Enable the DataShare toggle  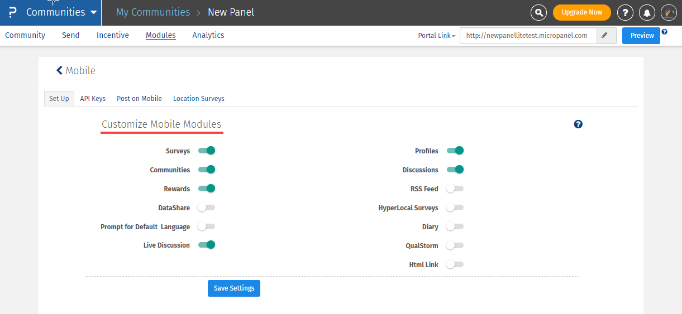[x=207, y=207]
